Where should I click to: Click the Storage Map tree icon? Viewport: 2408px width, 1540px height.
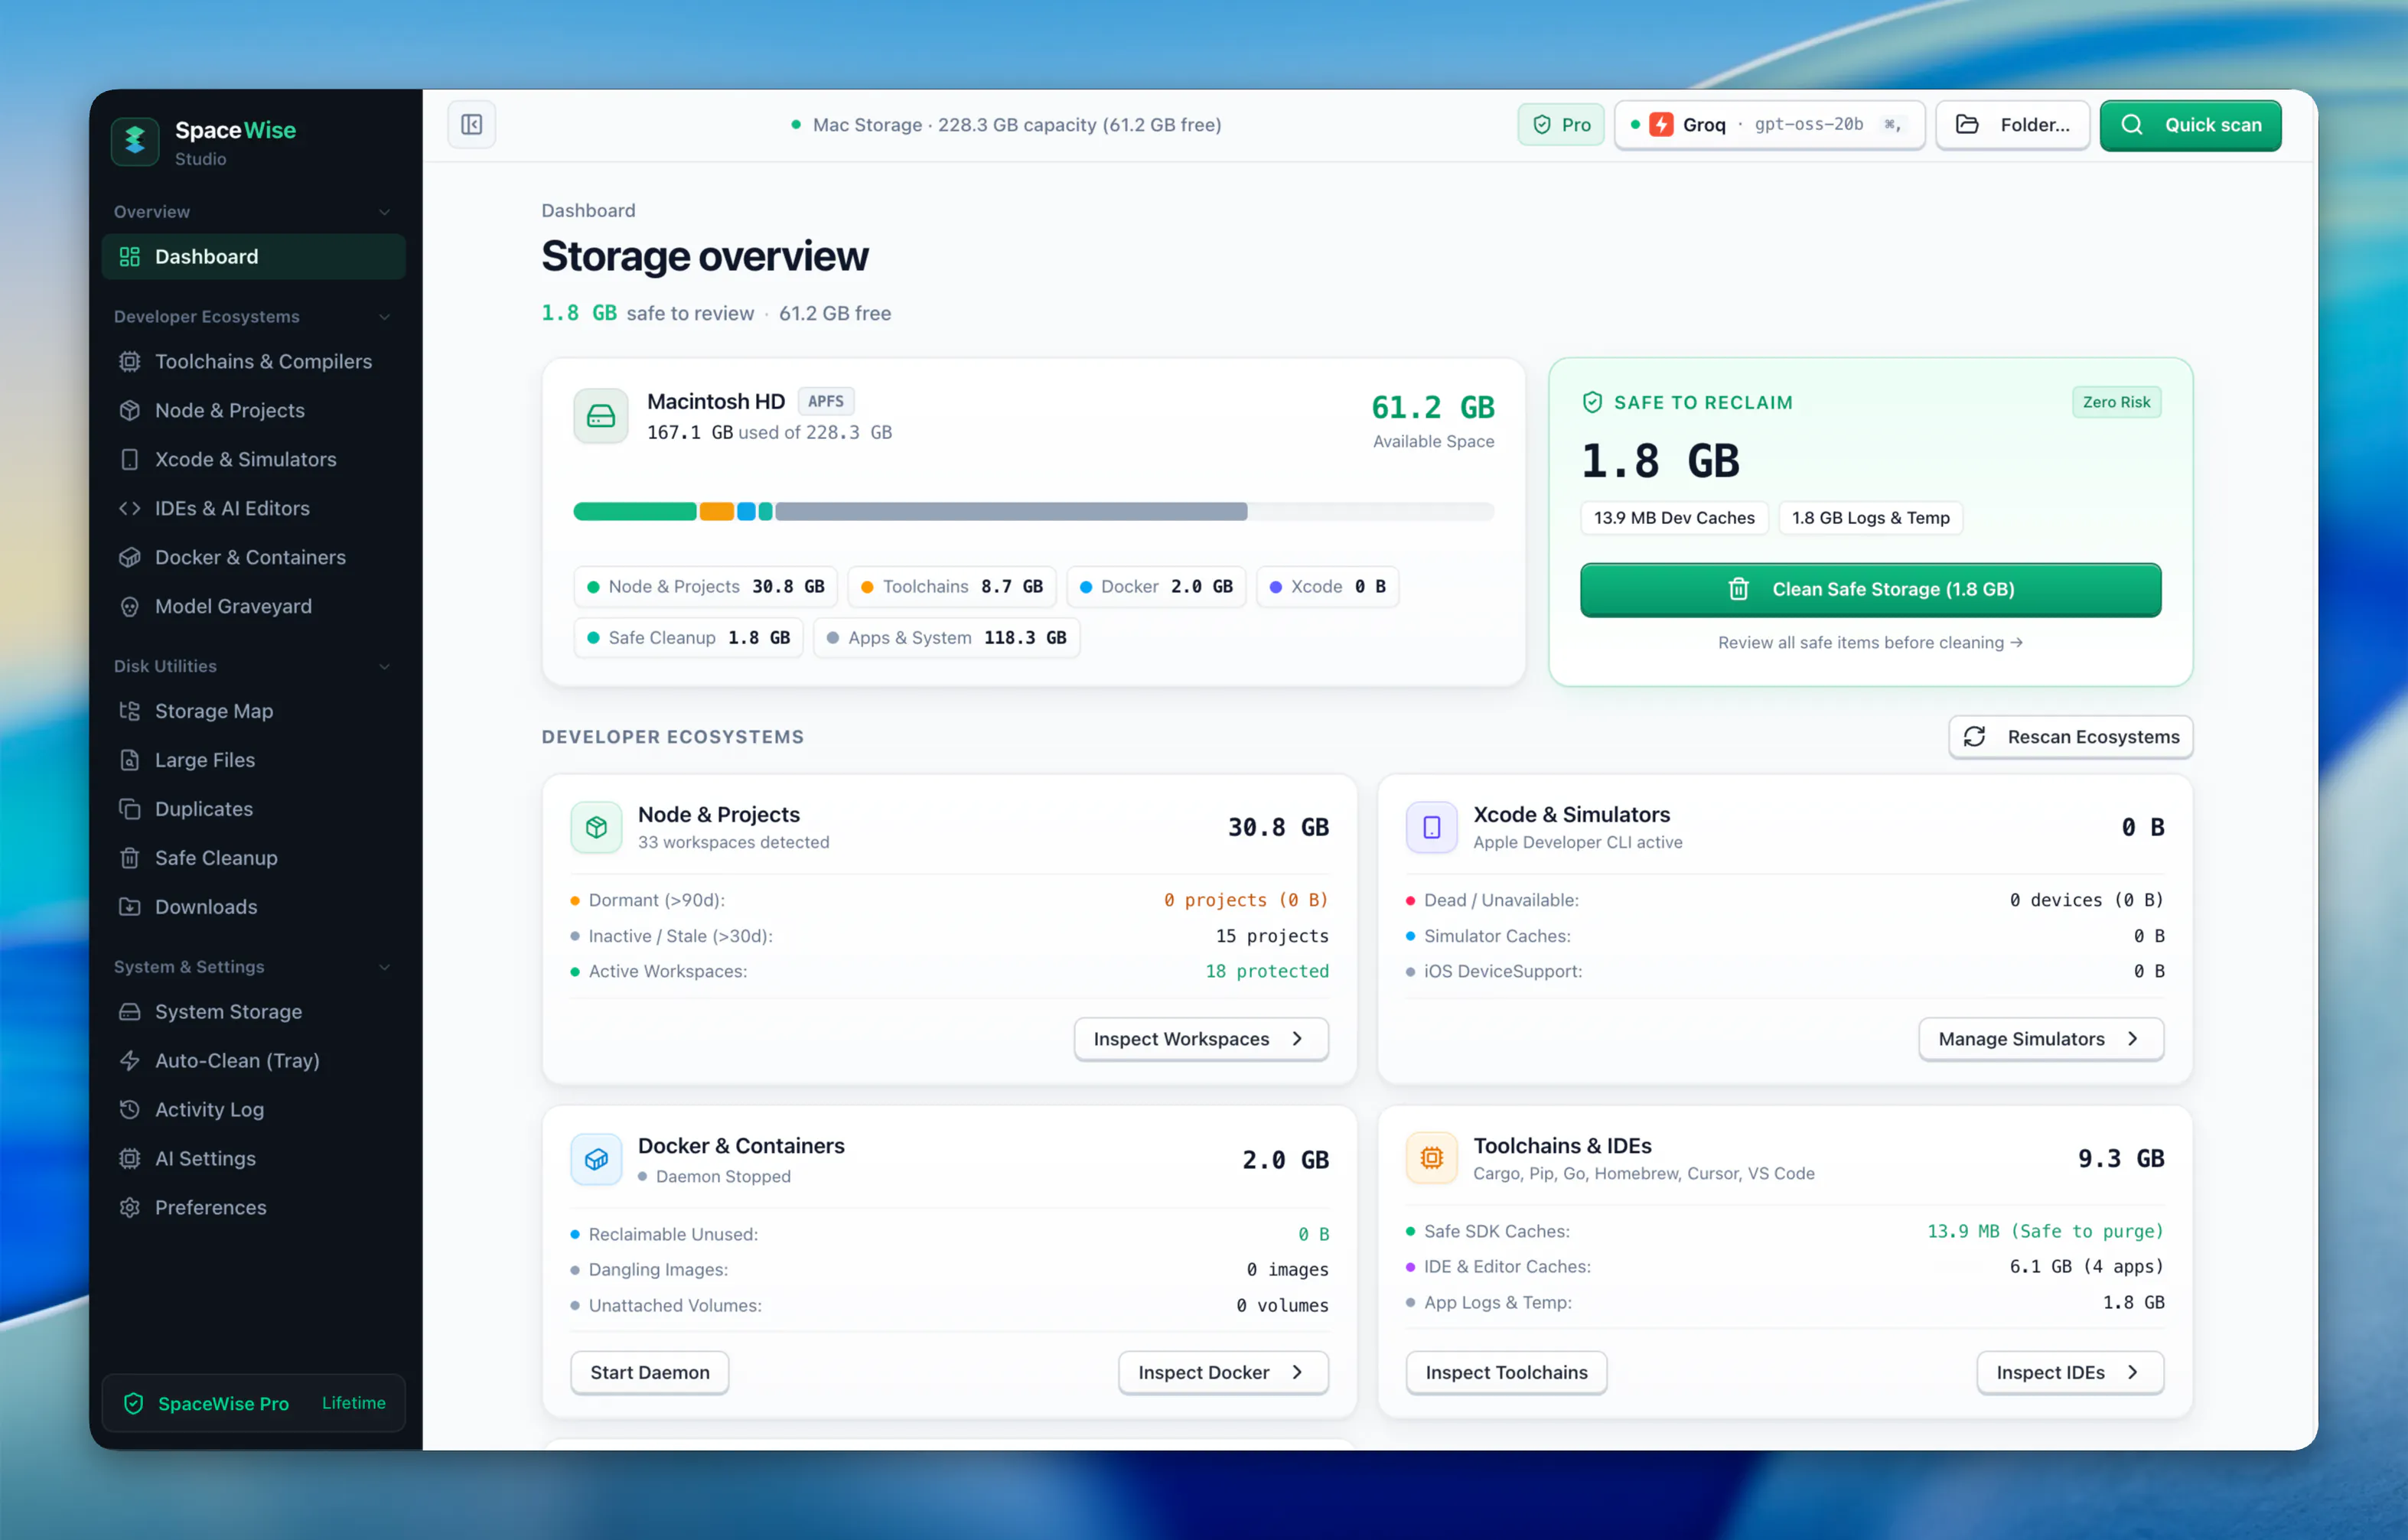pos(129,710)
